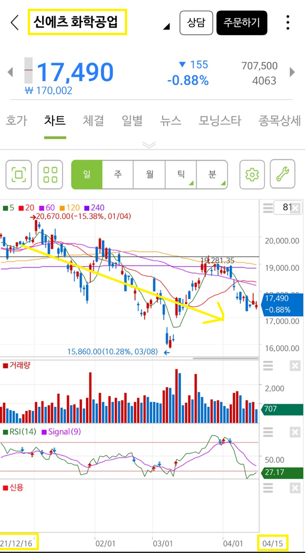
Task: Open 신용 panel hamburger menu
Action: [268, 488]
